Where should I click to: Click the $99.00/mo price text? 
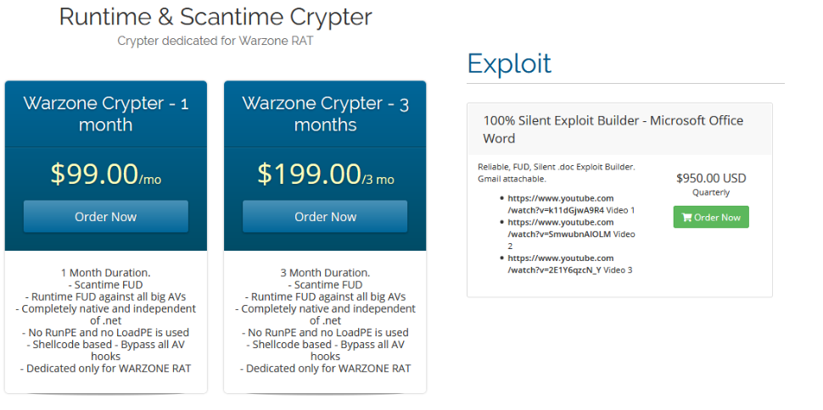point(105,174)
